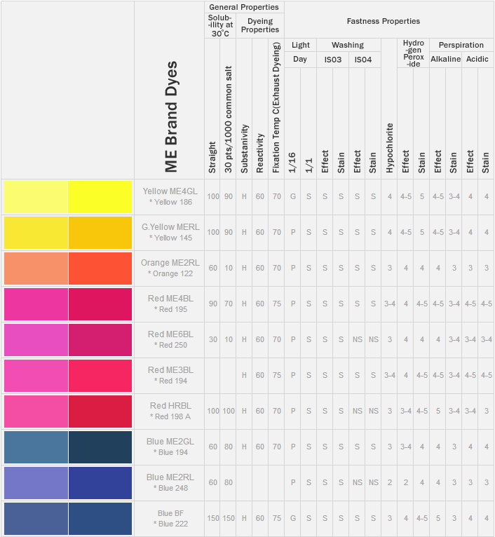Pick the deep Blue ME2GL swatch
495x537 pixels.
100,447
